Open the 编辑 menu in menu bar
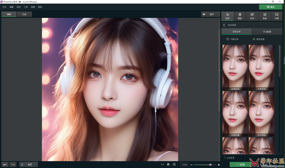The width and height of the screenshot is (285, 168). 11,7
